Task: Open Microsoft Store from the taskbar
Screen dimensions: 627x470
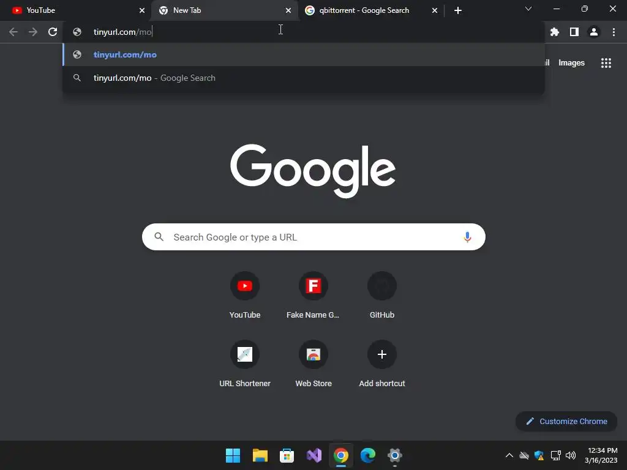Action: point(287,455)
